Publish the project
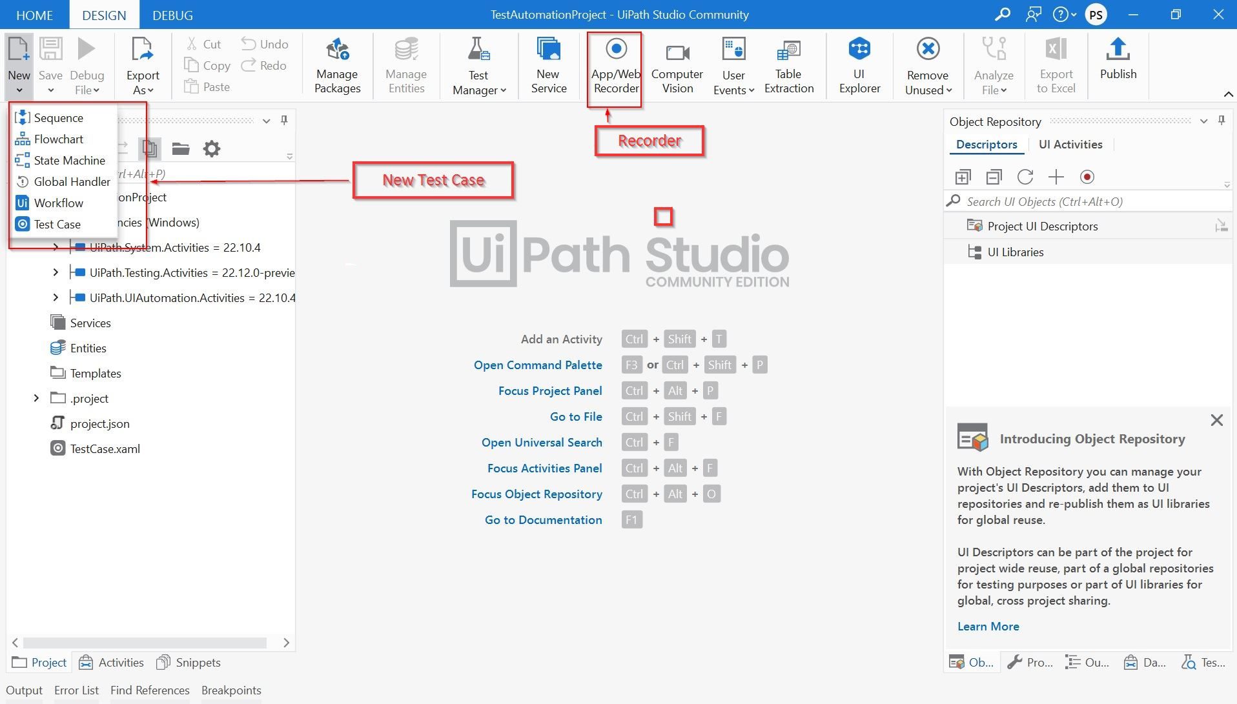Image resolution: width=1237 pixels, height=704 pixels. [1118, 61]
